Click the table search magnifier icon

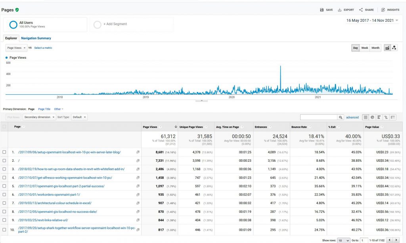[x=340, y=117]
